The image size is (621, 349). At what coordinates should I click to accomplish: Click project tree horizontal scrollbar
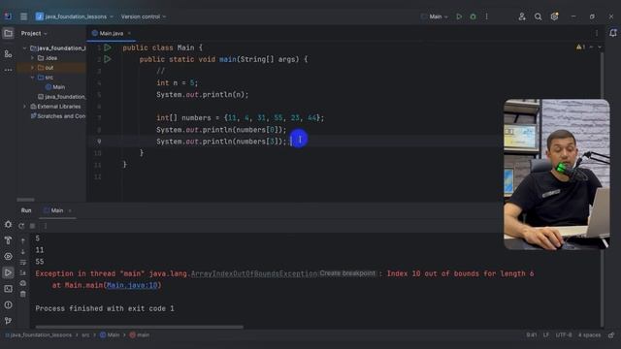pos(26,200)
